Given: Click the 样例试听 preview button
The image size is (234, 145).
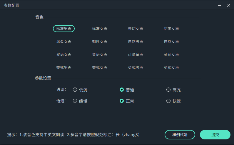Looking at the screenshot, I should 180,135.
